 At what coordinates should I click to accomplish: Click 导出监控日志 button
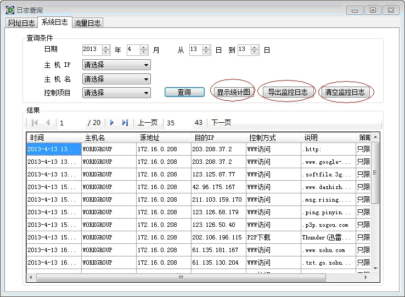tap(288, 92)
